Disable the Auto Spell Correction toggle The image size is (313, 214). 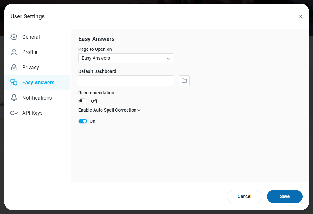pyautogui.click(x=83, y=121)
